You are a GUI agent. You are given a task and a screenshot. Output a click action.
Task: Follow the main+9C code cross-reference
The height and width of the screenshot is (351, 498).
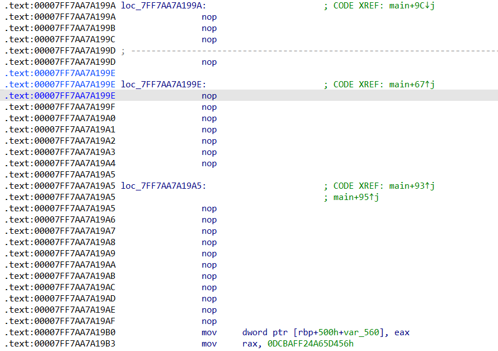pyautogui.click(x=412, y=6)
